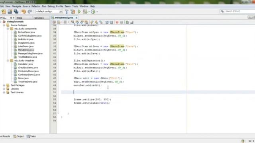Start macro recording with red circle icon
This screenshot has width=255, height=143.
[x=117, y=22]
